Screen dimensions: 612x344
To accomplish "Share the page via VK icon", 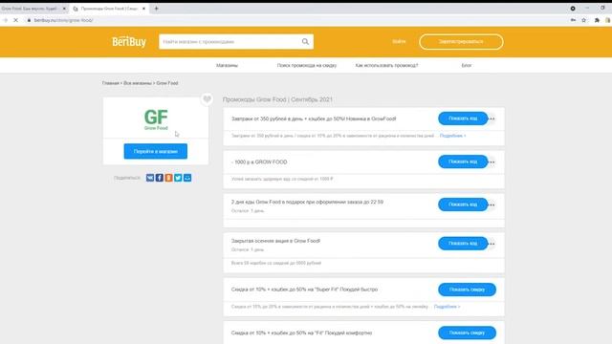I will [150, 178].
